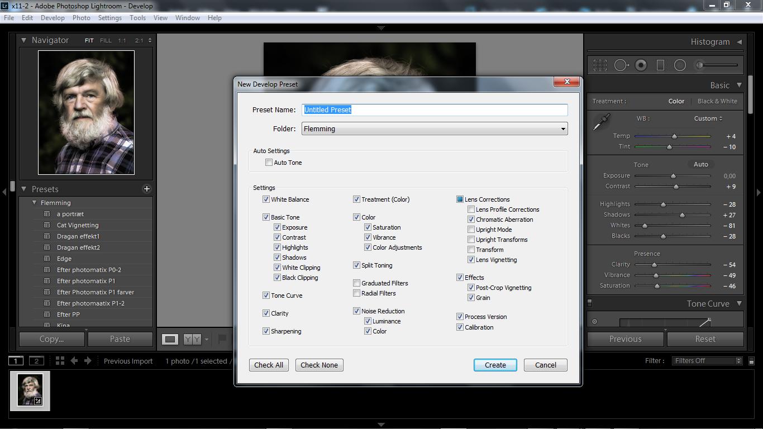The image size is (763, 429).
Task: Click the plus icon to add preset
Action: click(x=146, y=189)
